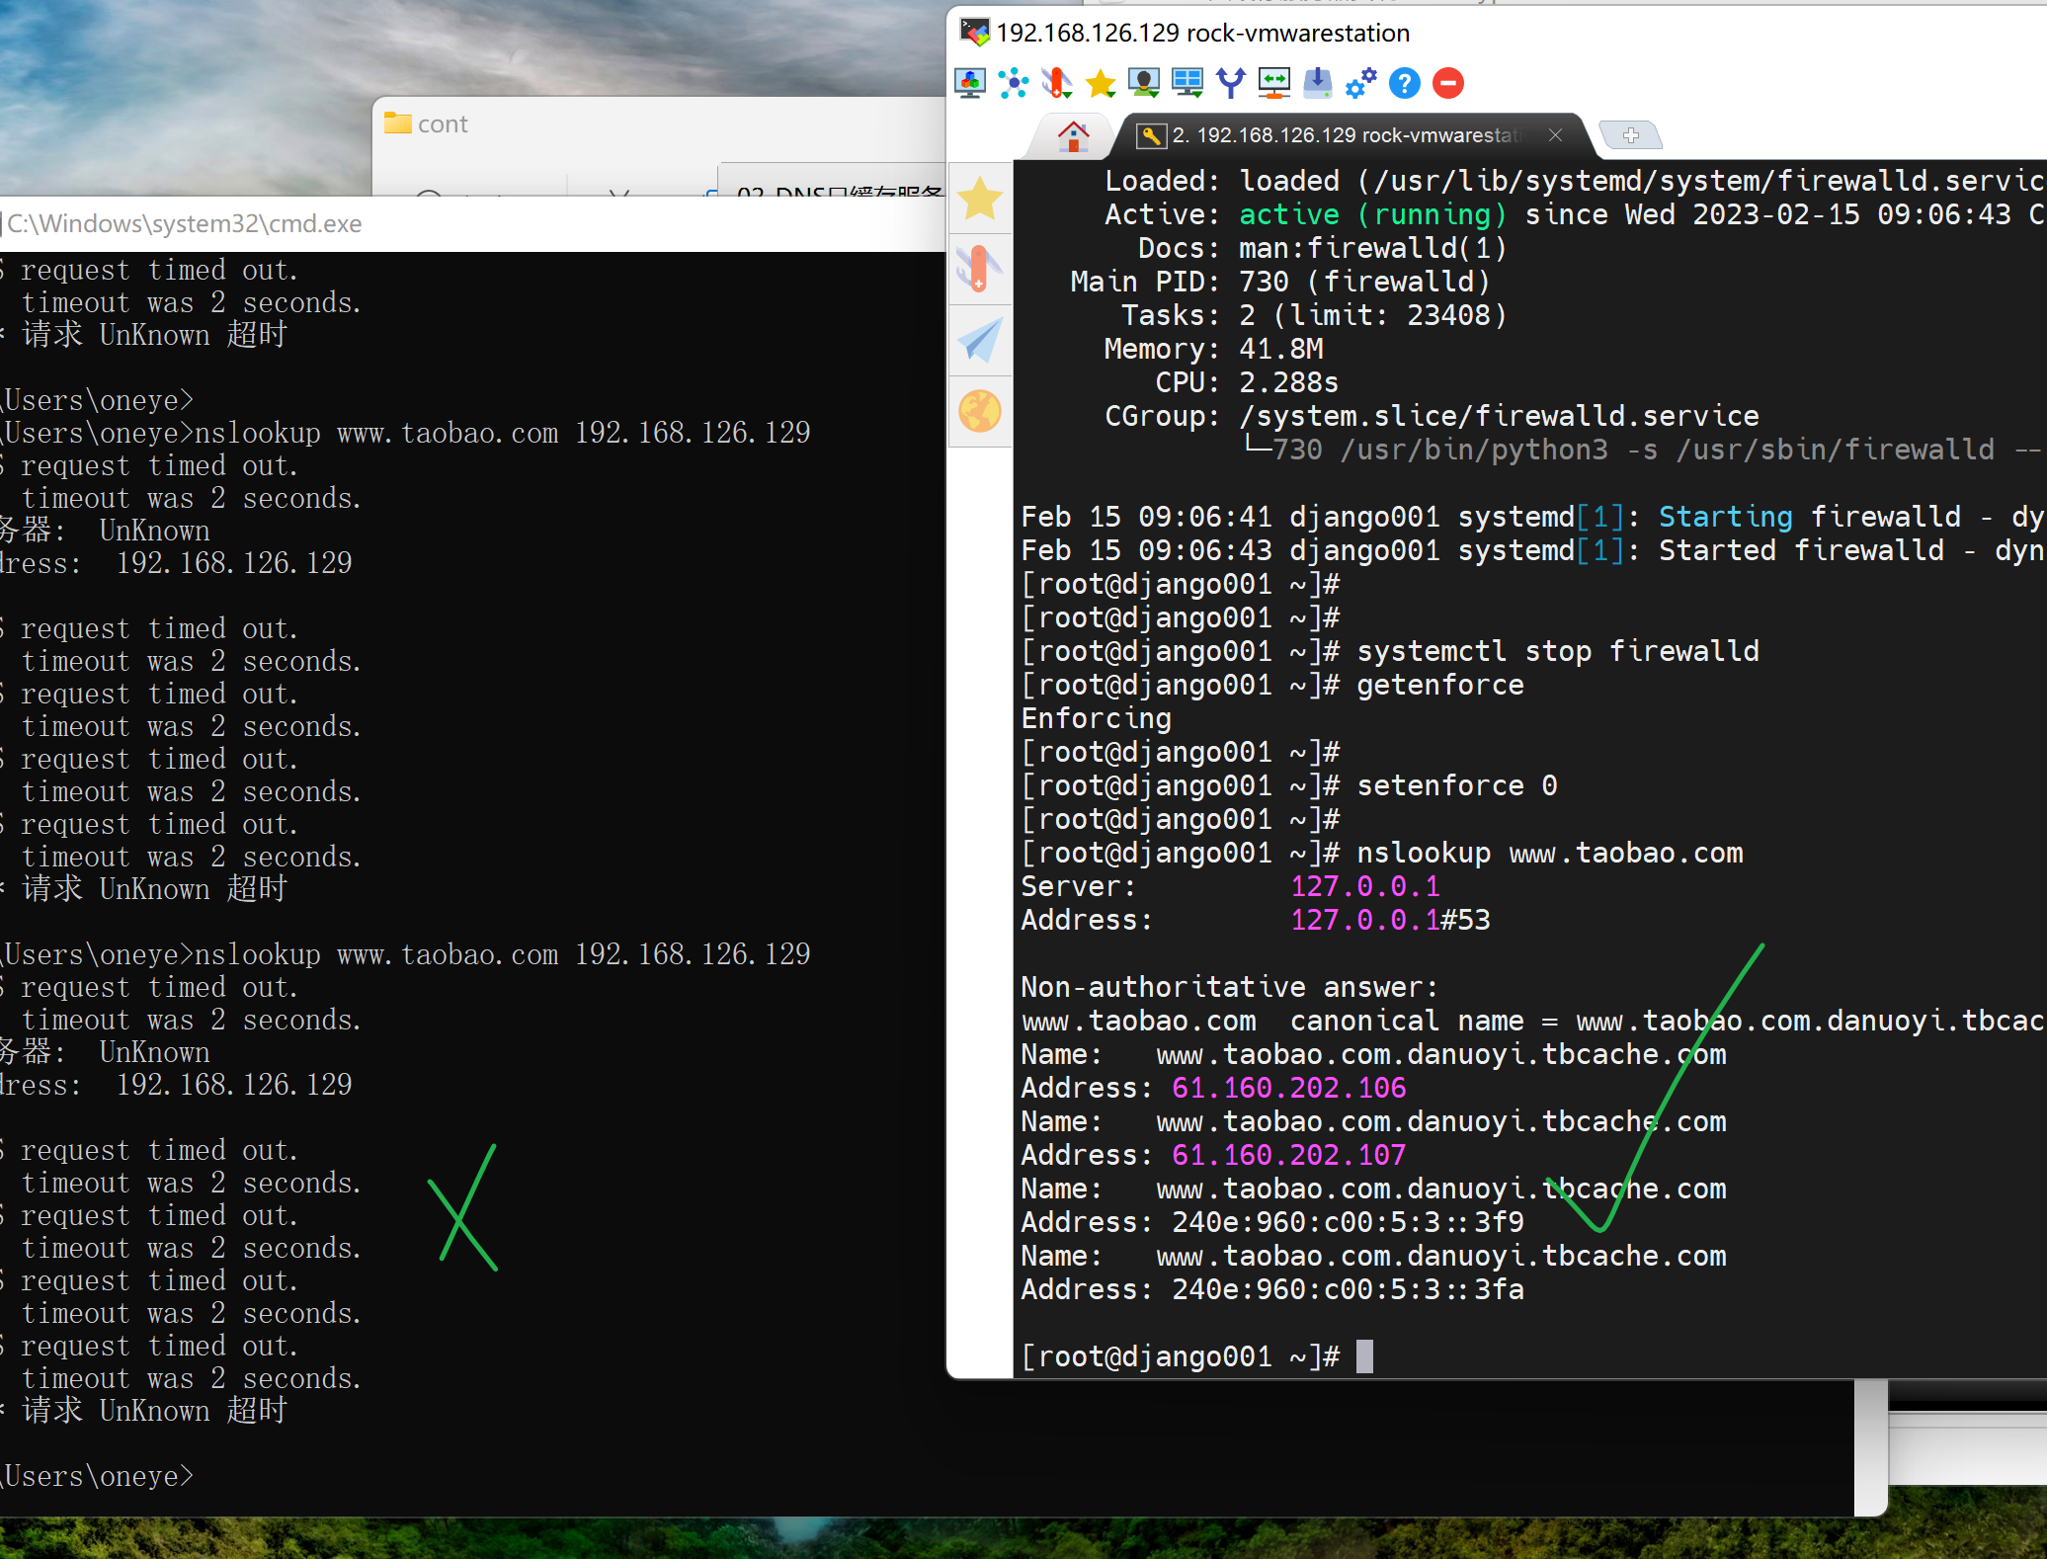Select the 192.168.126.129 rock-vmwarestation tab
2047x1559 pixels.
[x=1344, y=135]
